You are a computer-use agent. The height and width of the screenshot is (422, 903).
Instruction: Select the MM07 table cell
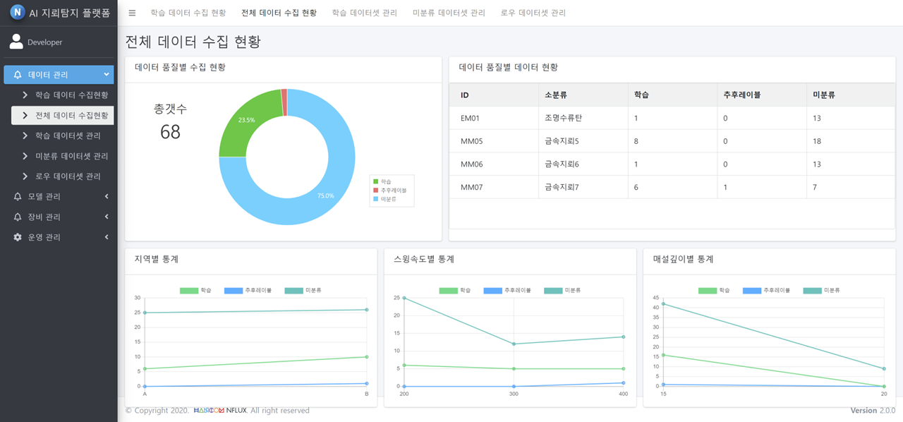[x=494, y=188]
